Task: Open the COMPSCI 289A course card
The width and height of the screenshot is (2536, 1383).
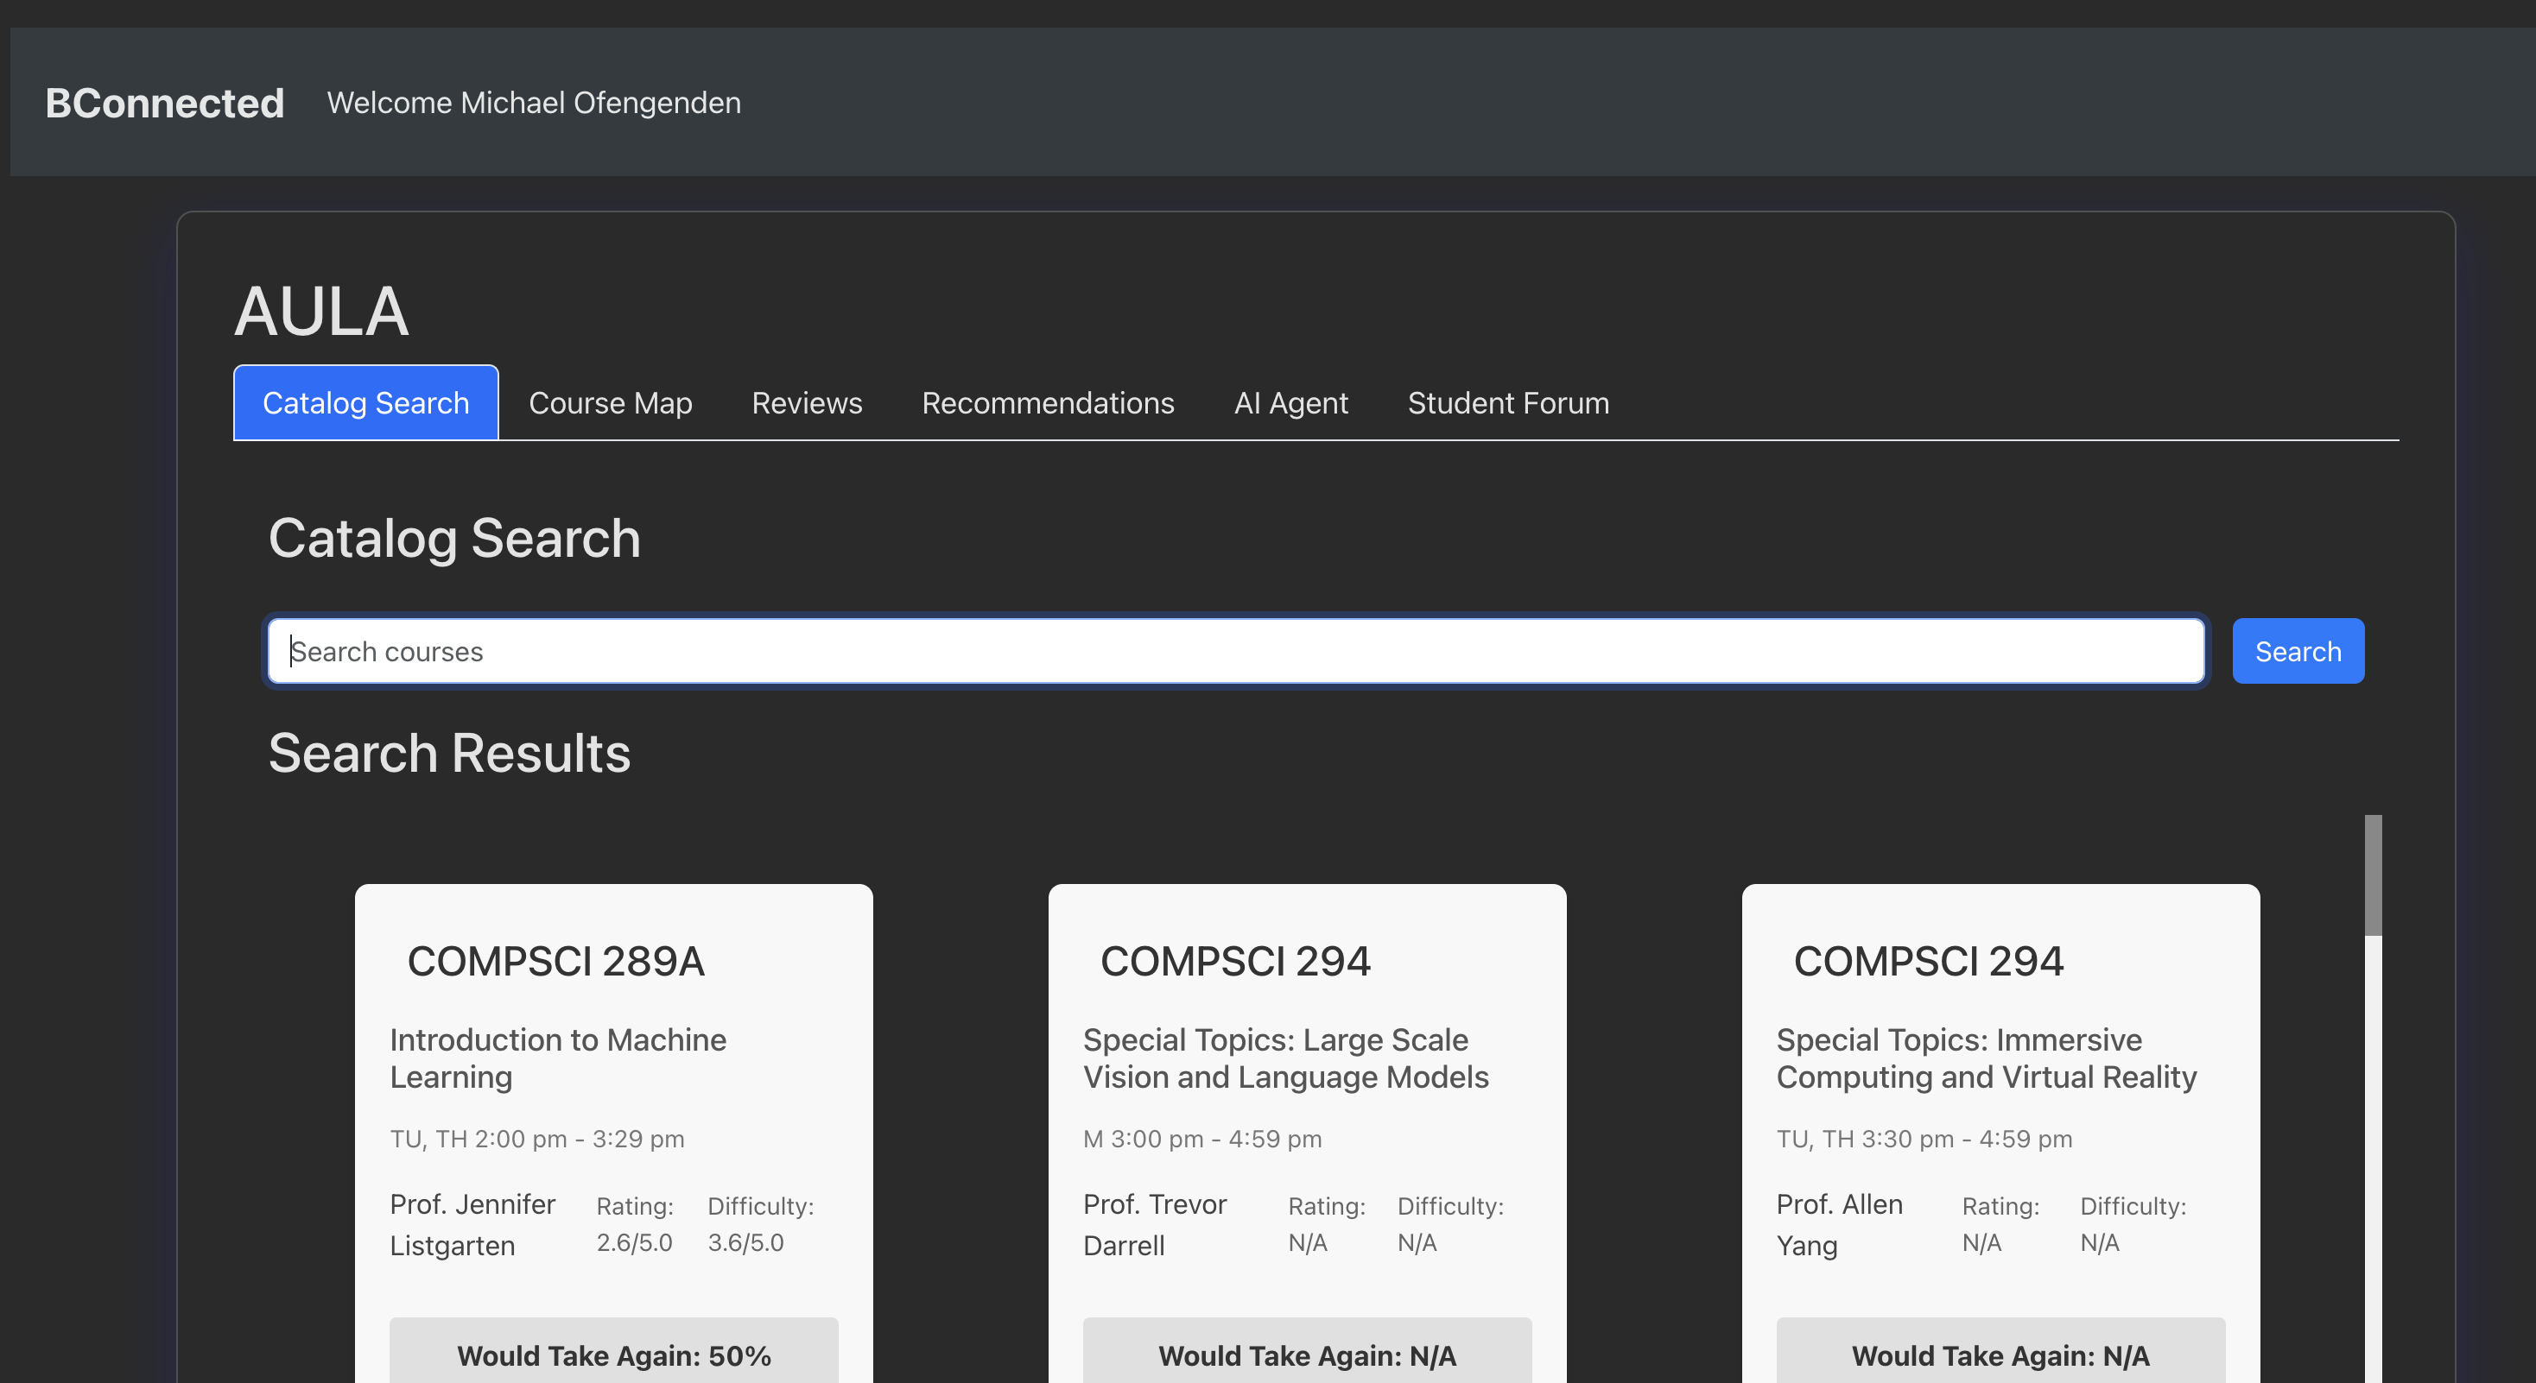Action: [555, 961]
